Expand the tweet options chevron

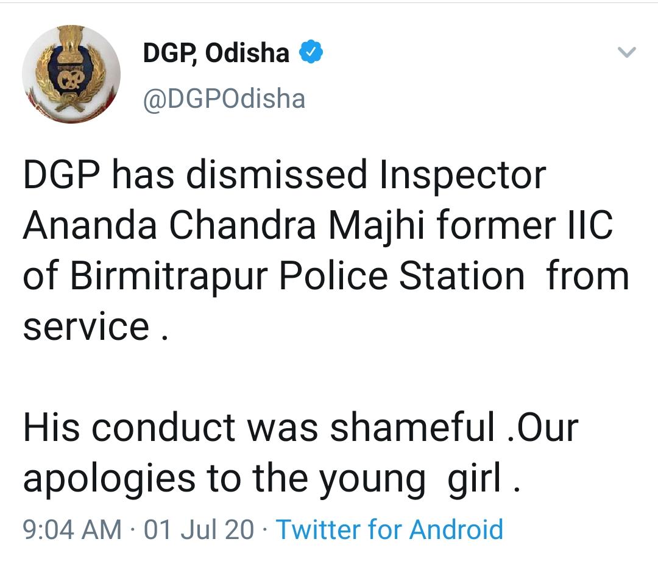pyautogui.click(x=627, y=53)
